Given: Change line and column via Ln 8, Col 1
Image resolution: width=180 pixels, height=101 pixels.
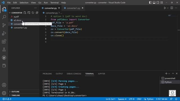Looking at the screenshot, I should pos(111,99).
